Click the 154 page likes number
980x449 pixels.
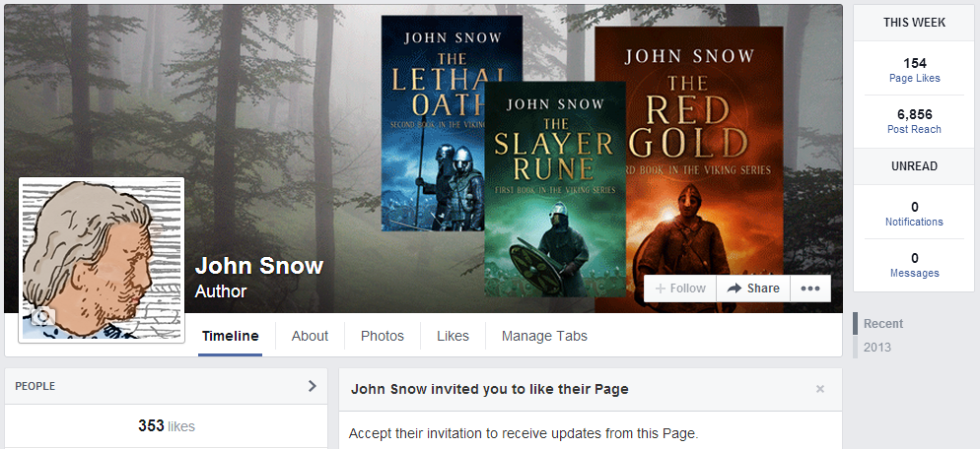pos(914,63)
